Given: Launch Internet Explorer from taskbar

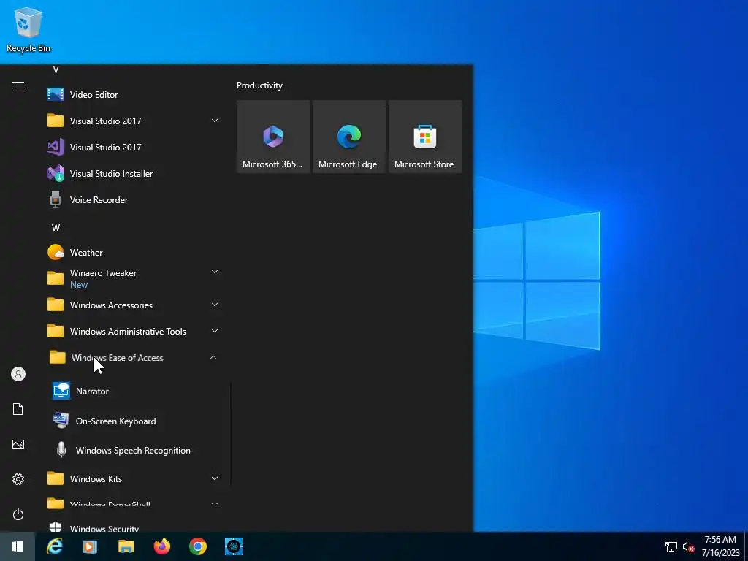Looking at the screenshot, I should click(x=54, y=546).
